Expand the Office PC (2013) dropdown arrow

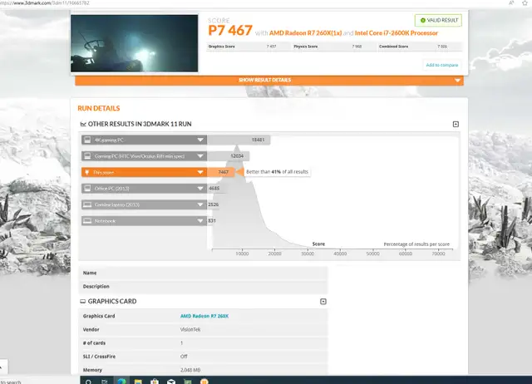(200, 189)
